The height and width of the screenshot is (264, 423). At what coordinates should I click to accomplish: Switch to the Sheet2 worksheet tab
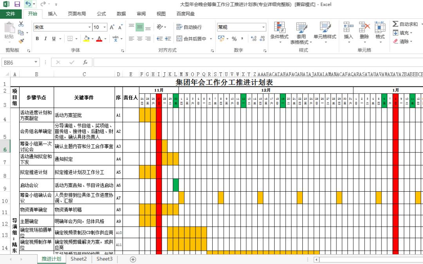coord(78,259)
